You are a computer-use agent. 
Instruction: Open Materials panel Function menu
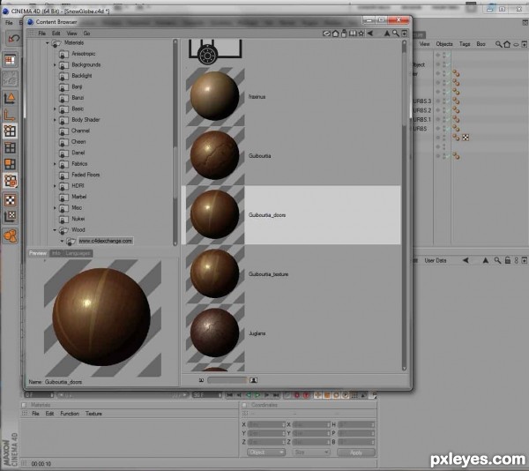70,414
